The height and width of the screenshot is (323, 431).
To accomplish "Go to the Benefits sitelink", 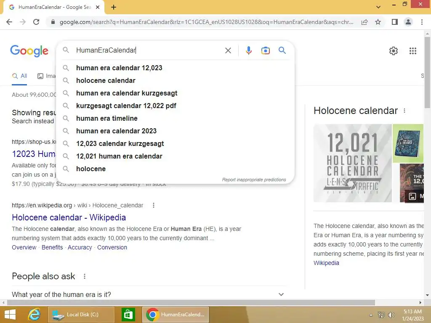I will (52, 247).
